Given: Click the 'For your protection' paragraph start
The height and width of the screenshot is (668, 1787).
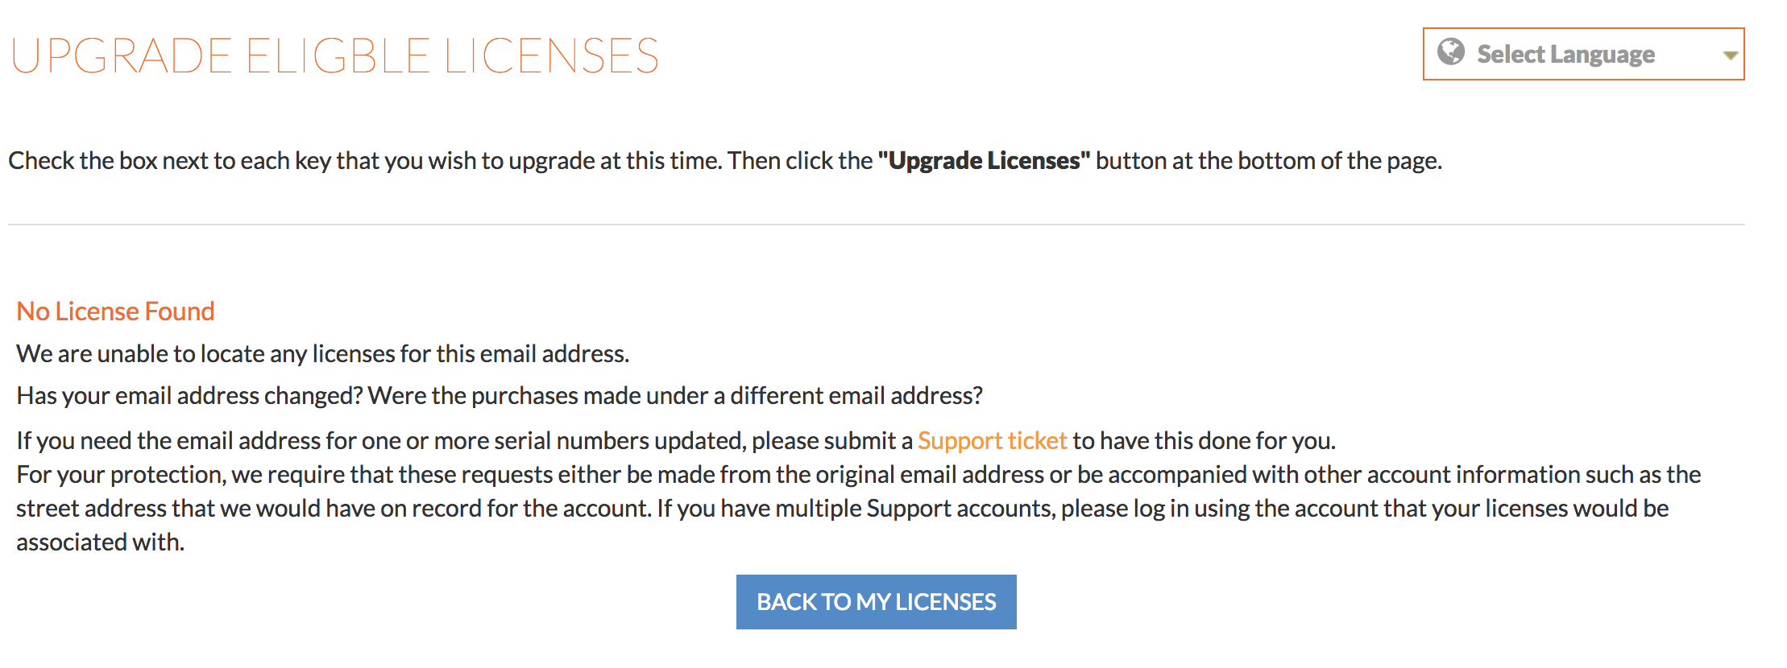Looking at the screenshot, I should 121,474.
